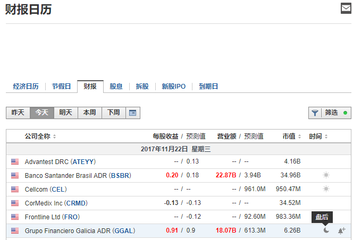353x240 pixels.
Task: Click the funnel filter icon
Action: (315, 113)
